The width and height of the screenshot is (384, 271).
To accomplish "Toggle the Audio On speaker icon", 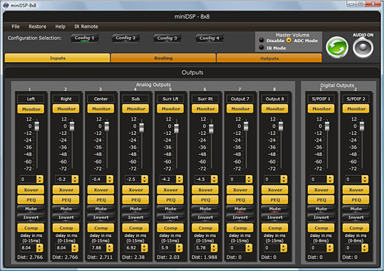I will pos(363,47).
